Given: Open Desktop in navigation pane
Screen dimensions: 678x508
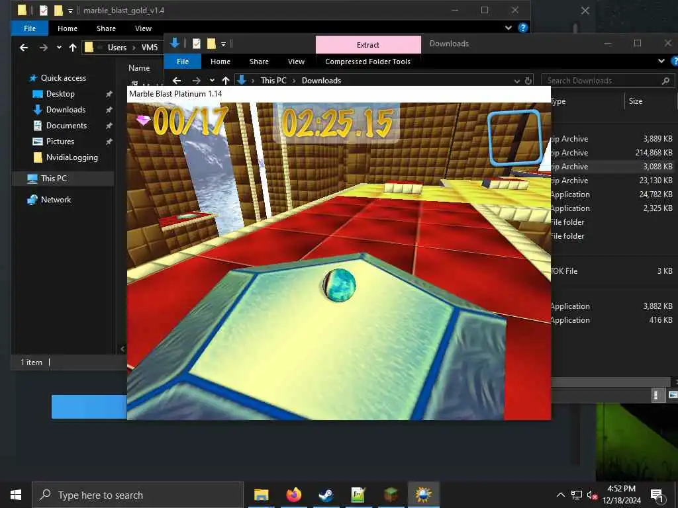Looking at the screenshot, I should point(60,94).
